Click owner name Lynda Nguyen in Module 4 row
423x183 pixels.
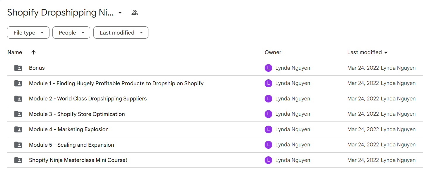tap(293, 129)
